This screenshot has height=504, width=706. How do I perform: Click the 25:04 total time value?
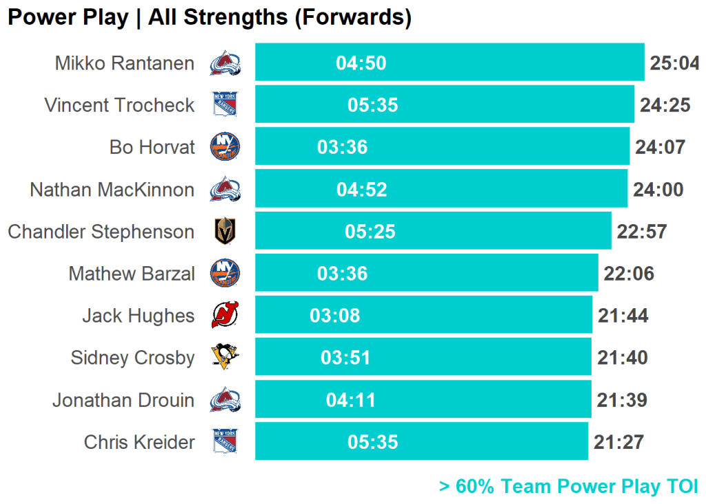[674, 63]
